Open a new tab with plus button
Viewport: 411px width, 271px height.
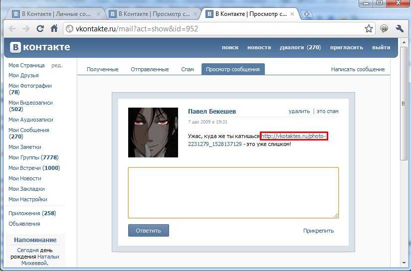(306, 14)
